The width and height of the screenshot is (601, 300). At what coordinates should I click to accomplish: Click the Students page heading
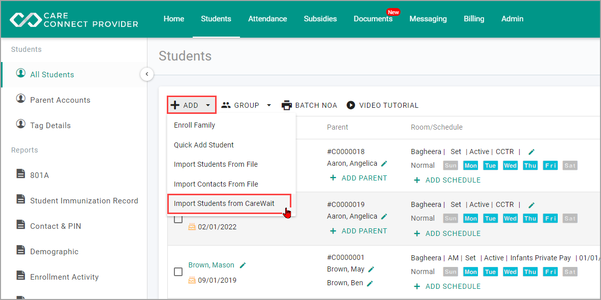(185, 56)
